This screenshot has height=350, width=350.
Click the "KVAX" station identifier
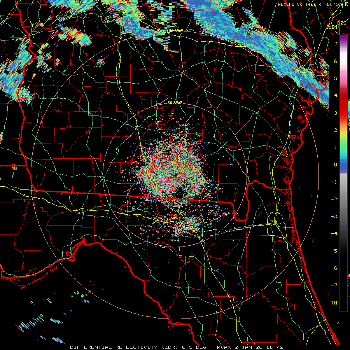(224, 347)
